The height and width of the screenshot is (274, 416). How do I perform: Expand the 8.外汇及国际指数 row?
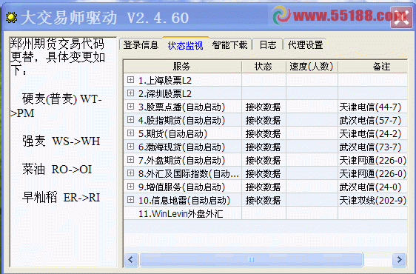(130, 173)
